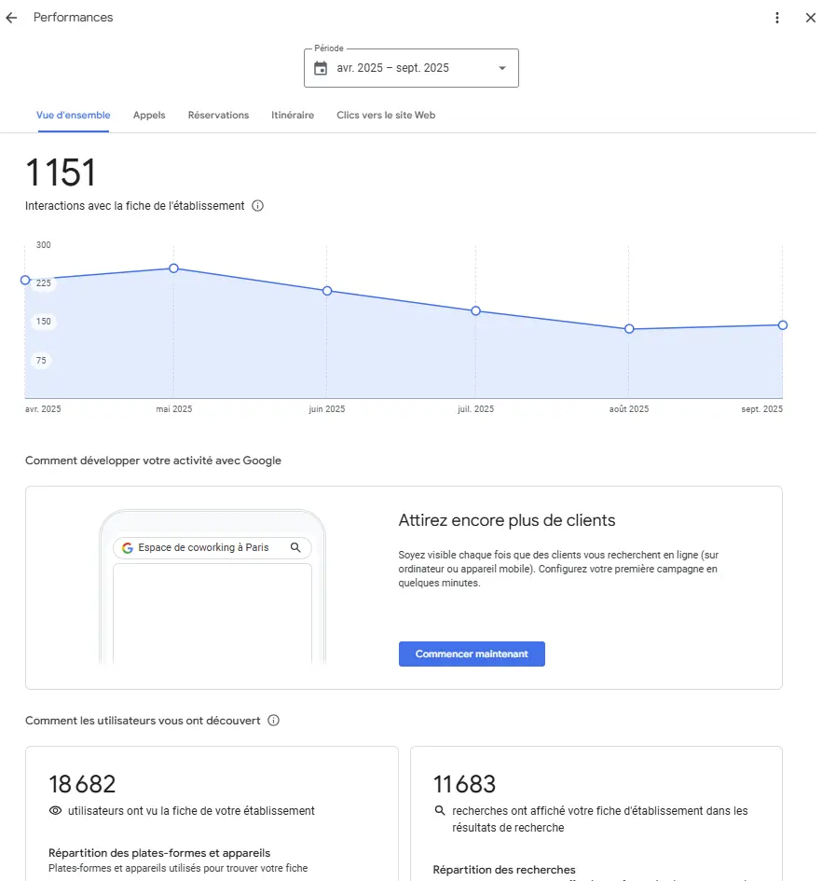Click the search magnifier in the phone mockup
The width and height of the screenshot is (822, 881).
pos(295,548)
